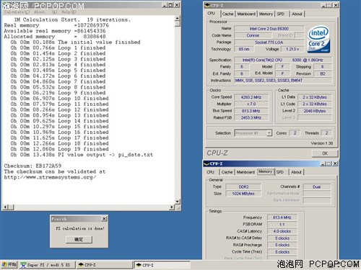The image size is (361, 270).
Task: Click the 'Loop 1 finished' line in Super PI
Action: 58,48
